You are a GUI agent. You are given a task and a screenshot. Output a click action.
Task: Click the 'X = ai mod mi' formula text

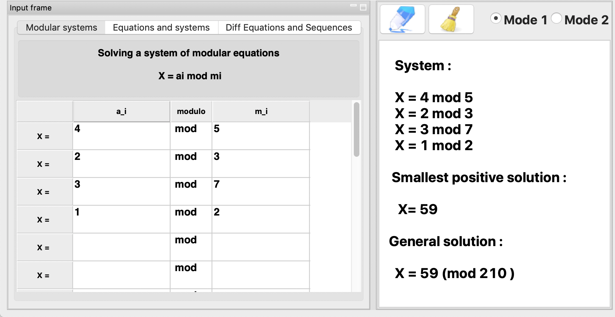coord(190,76)
